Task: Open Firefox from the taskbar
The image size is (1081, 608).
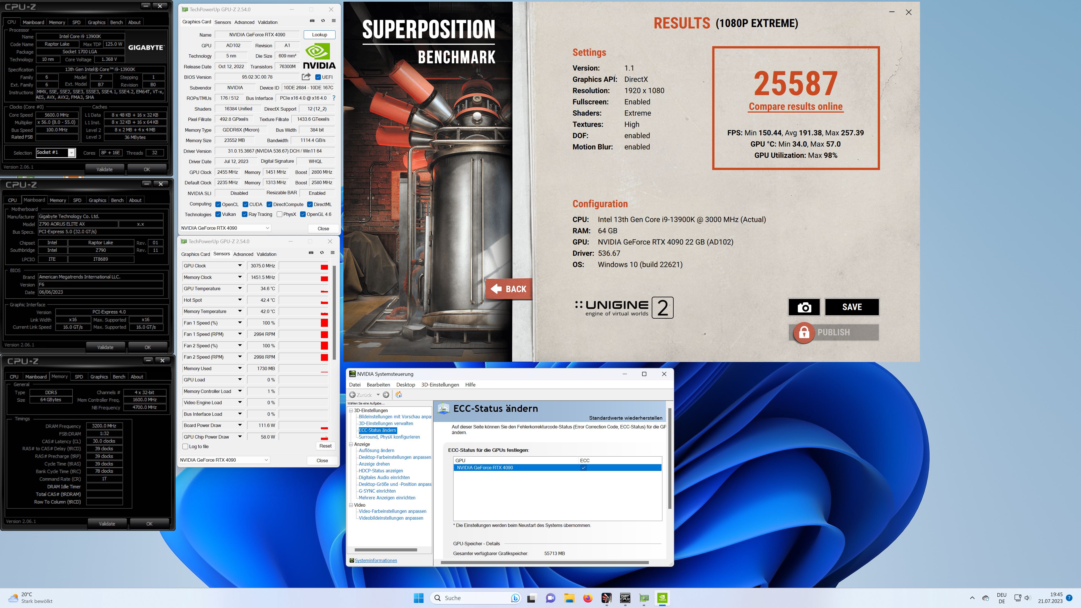Action: [588, 598]
